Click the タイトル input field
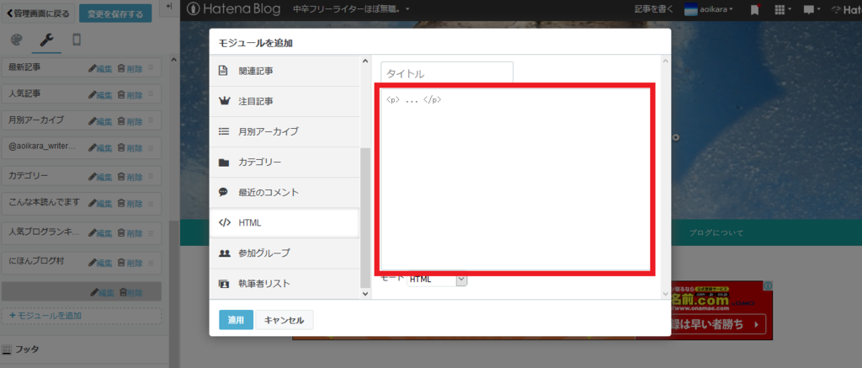Image resolution: width=862 pixels, height=368 pixels. (x=447, y=73)
